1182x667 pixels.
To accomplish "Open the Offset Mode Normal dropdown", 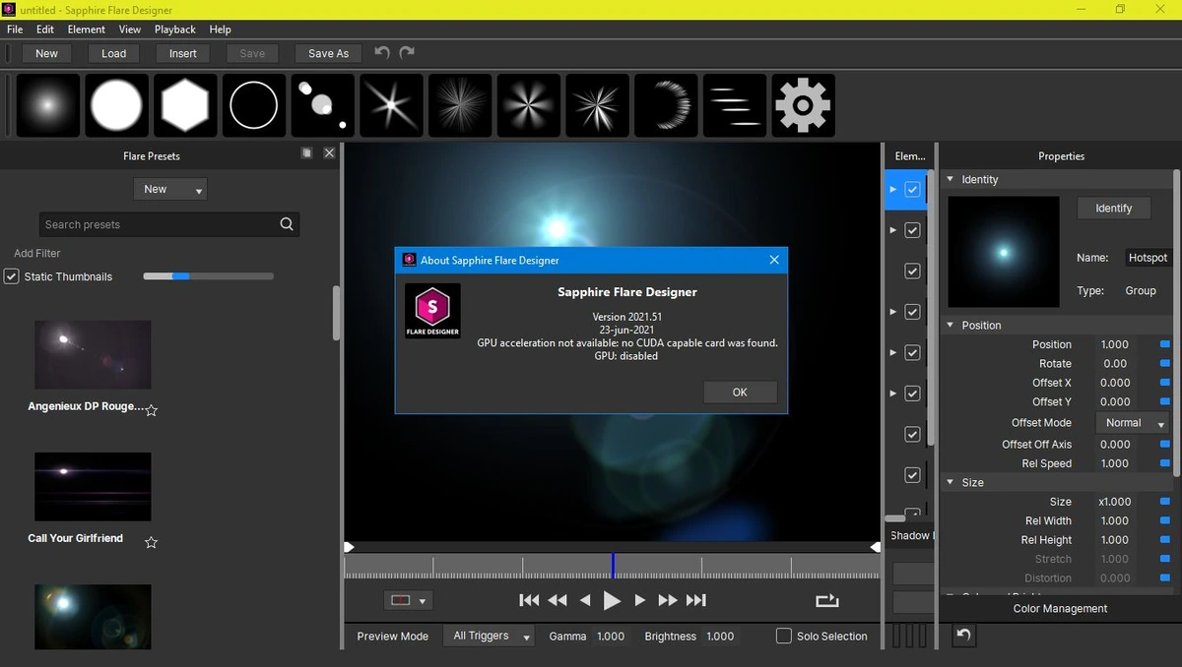I will coord(1132,423).
